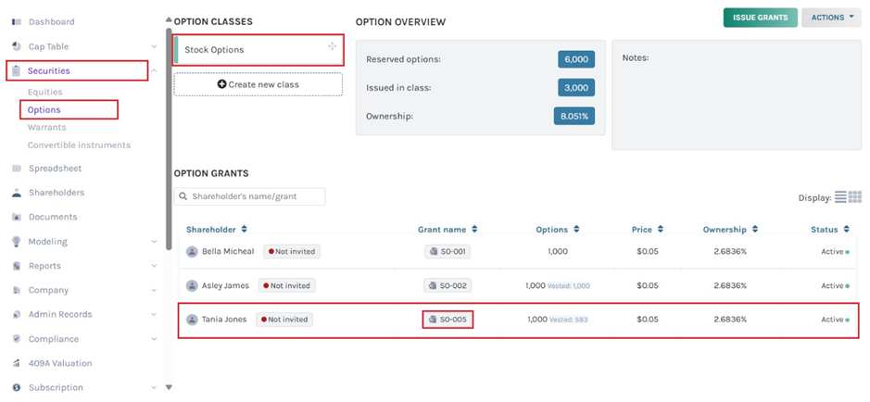Click Create new class button
Image resolution: width=870 pixels, height=402 pixels.
pyautogui.click(x=258, y=84)
